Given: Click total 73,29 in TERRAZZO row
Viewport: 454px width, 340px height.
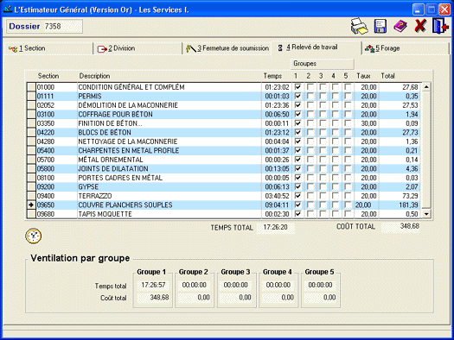Looking at the screenshot, I should [410, 196].
